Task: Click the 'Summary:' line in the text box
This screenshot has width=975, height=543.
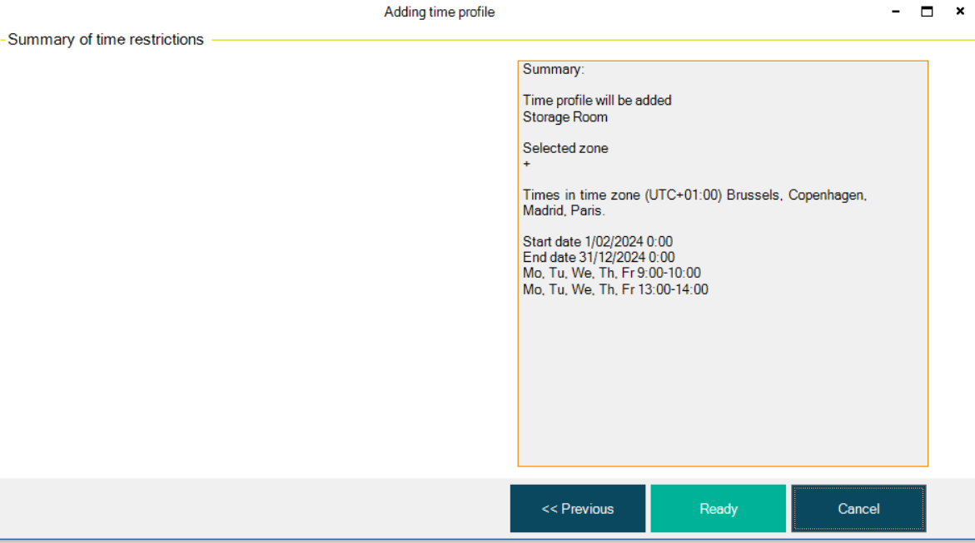Action: (553, 70)
